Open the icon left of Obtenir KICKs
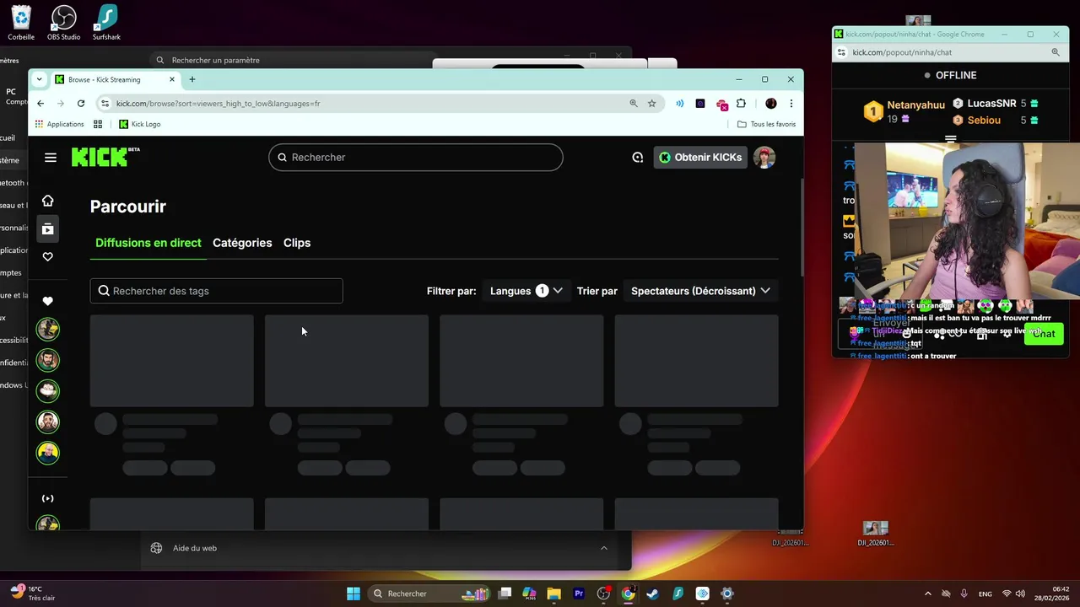 tap(638, 158)
